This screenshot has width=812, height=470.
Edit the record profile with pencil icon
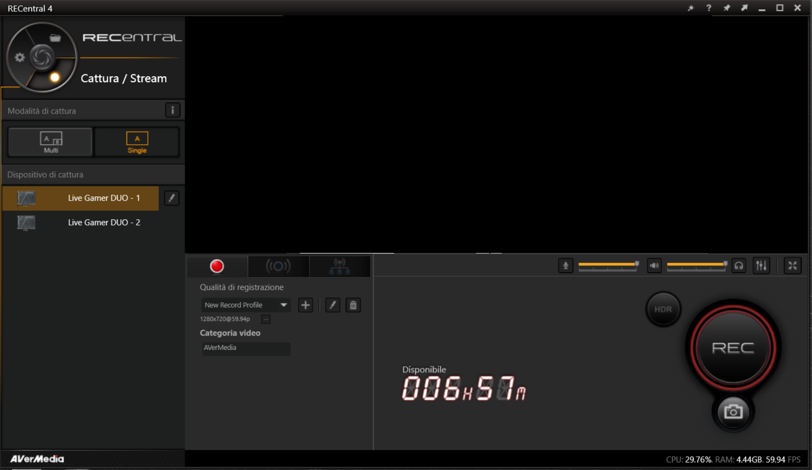click(332, 305)
